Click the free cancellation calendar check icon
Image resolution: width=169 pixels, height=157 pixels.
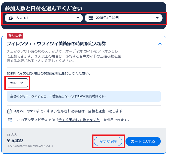point(10,112)
